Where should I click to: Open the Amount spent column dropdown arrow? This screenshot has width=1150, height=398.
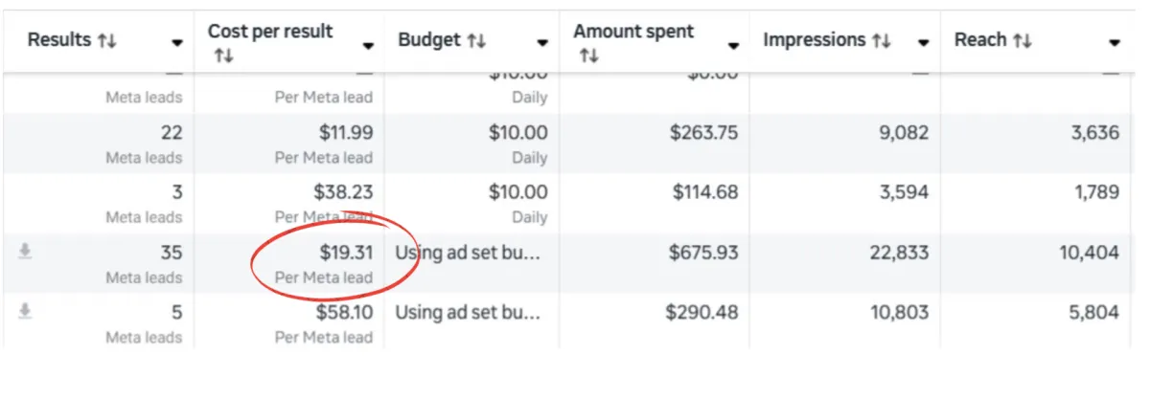[734, 46]
